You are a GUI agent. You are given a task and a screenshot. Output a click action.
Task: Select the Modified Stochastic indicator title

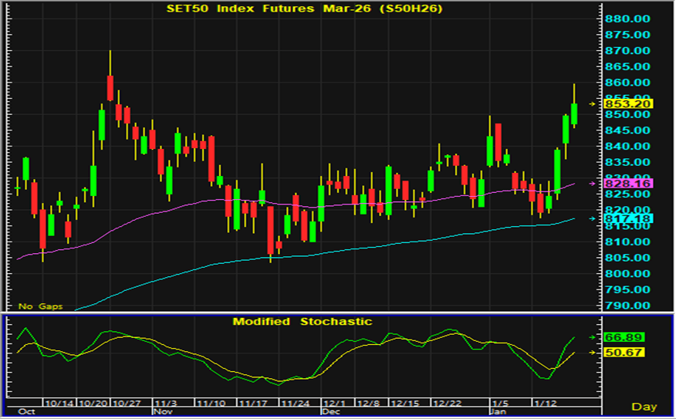click(x=303, y=321)
